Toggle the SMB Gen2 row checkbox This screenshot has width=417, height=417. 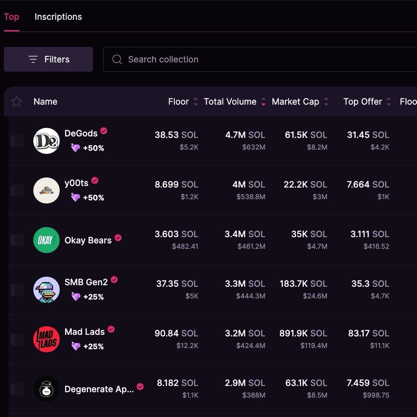(x=17, y=289)
